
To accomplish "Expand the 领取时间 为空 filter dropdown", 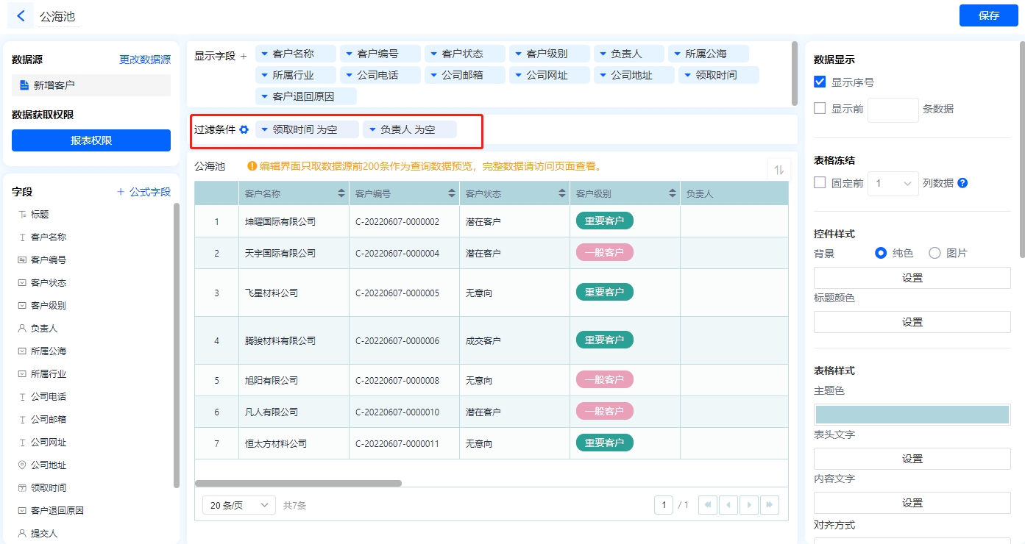I will tap(265, 129).
